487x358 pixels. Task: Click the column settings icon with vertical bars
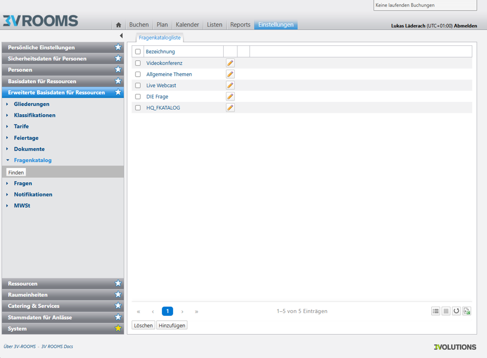[446, 311]
